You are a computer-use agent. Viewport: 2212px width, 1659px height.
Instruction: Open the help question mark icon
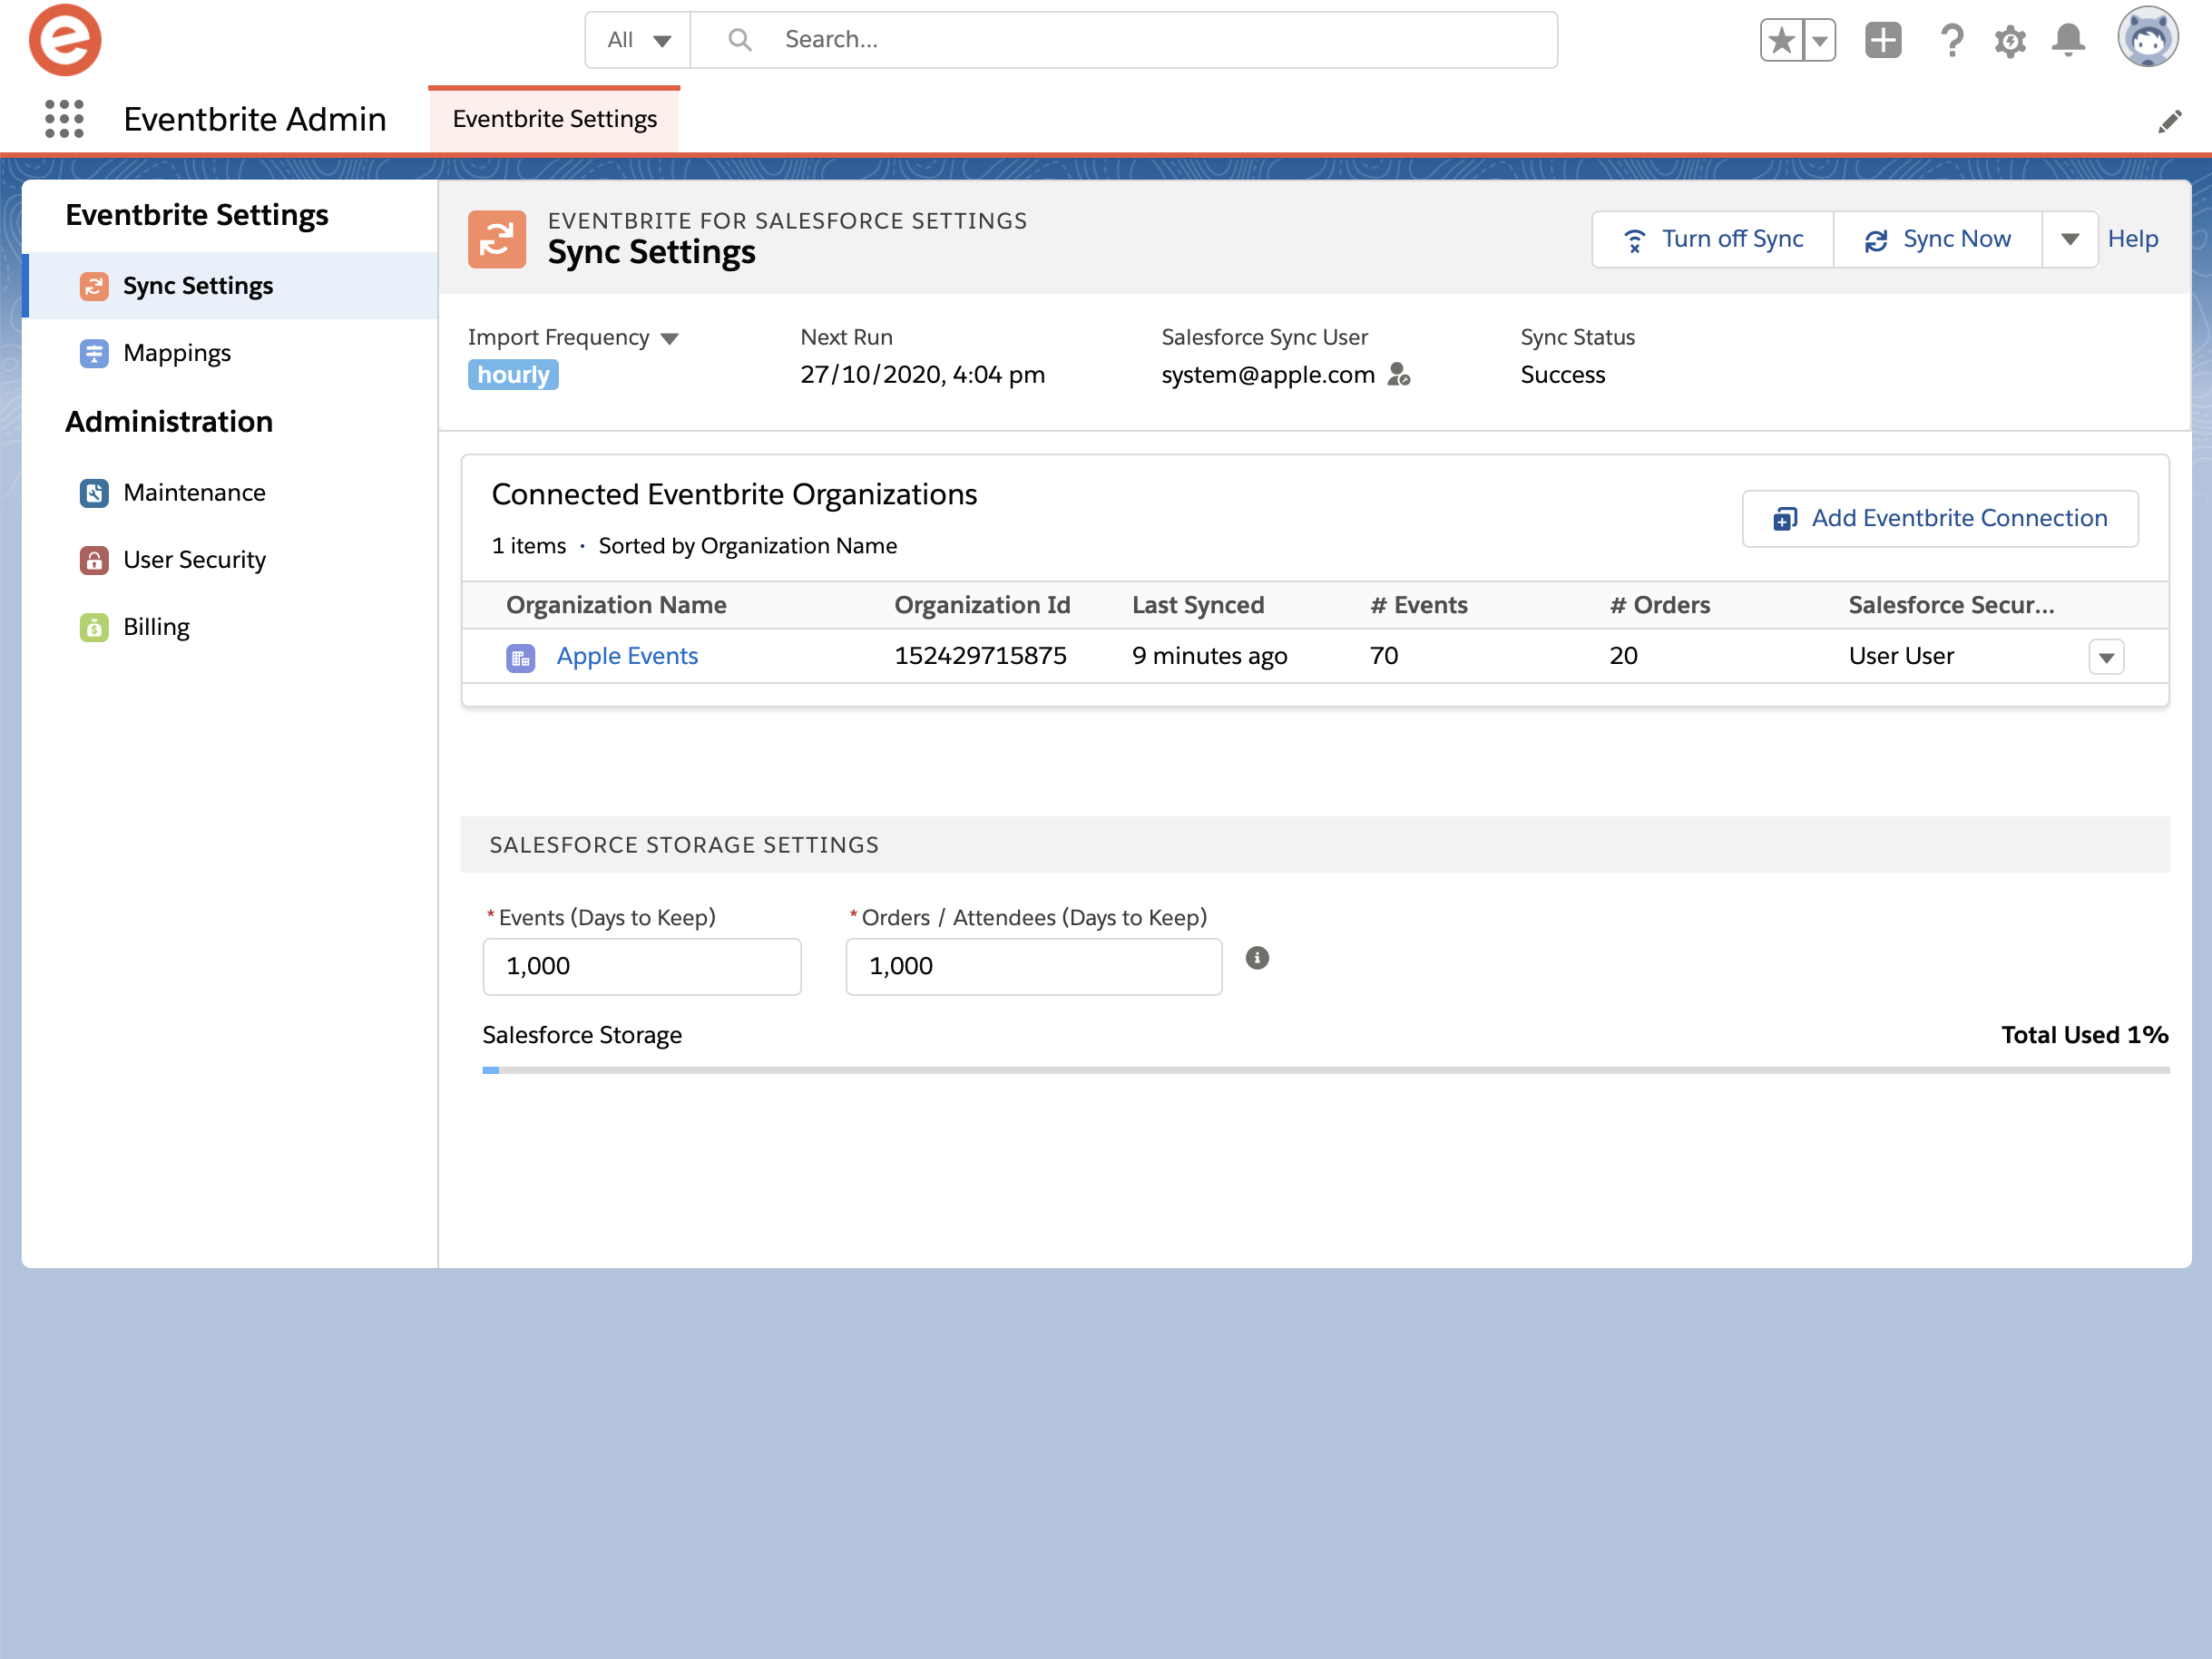pyautogui.click(x=1951, y=40)
